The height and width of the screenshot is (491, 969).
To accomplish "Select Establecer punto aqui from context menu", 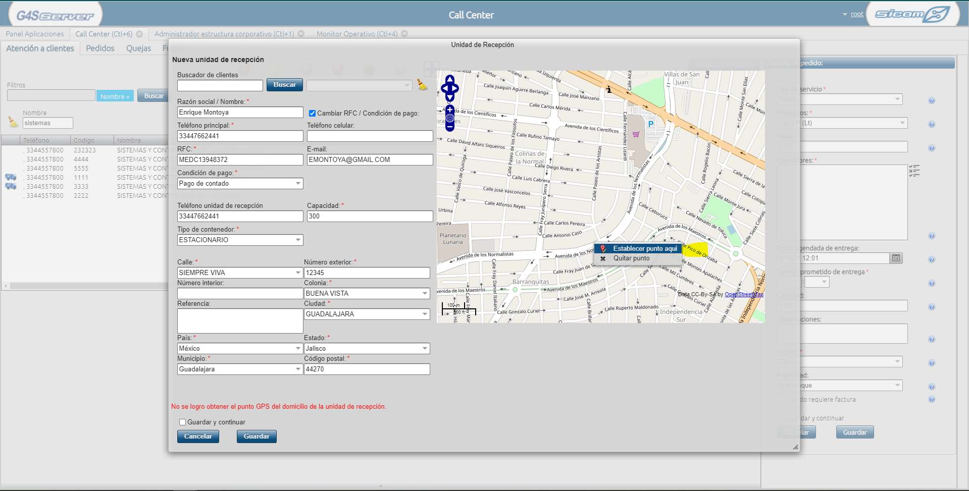I will point(638,248).
